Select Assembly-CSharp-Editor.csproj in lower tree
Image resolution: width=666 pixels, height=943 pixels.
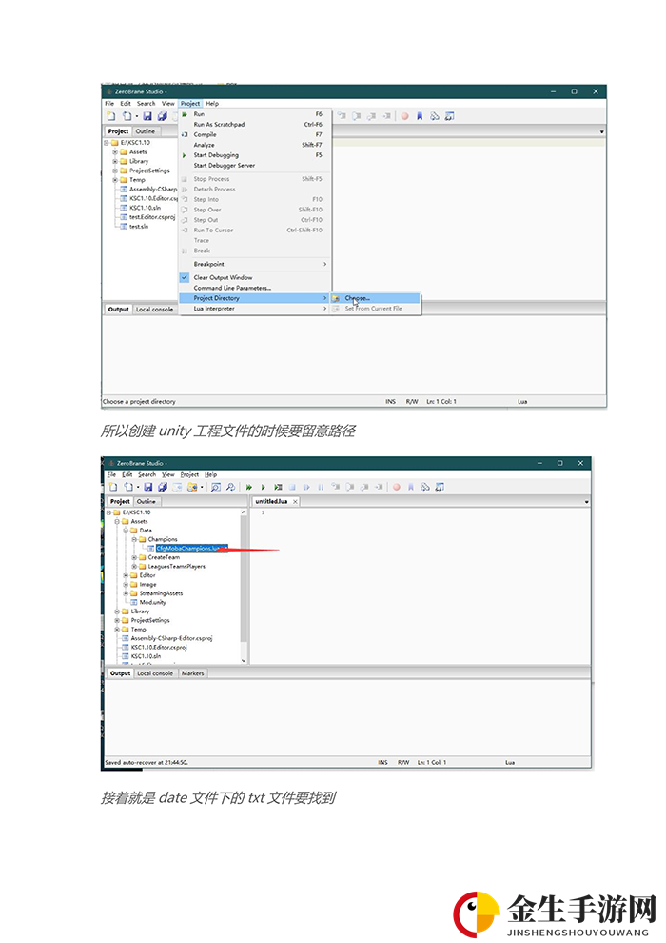[171, 639]
